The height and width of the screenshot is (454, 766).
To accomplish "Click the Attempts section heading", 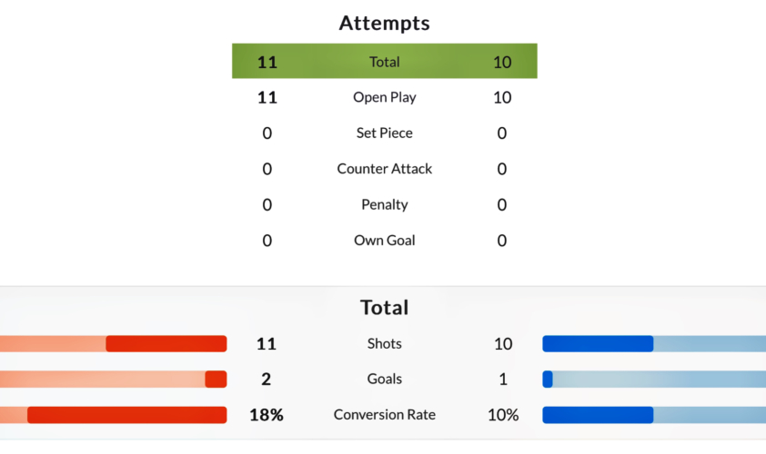I will [384, 23].
